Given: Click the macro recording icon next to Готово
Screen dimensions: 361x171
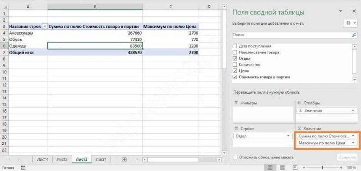Looking at the screenshot, I should tap(23, 168).
